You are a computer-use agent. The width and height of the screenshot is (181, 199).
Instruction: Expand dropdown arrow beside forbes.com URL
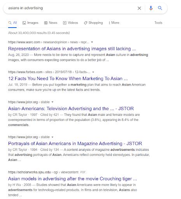[x=93, y=72]
